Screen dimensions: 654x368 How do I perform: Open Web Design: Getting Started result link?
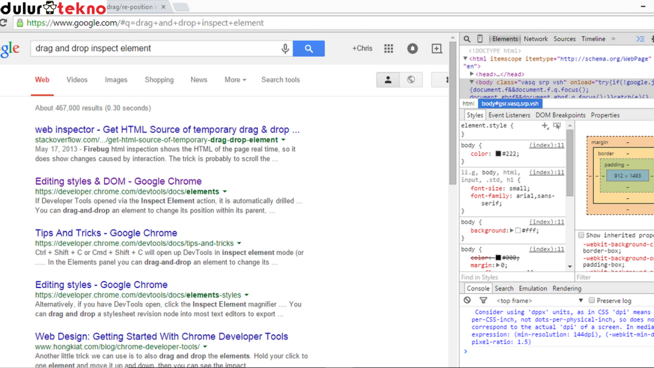coord(162,337)
